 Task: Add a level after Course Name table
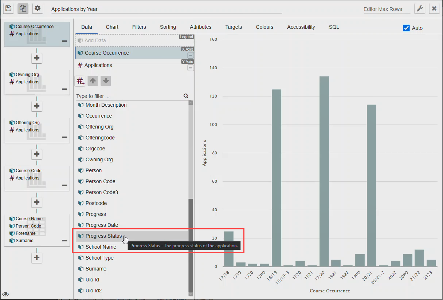coord(36,257)
